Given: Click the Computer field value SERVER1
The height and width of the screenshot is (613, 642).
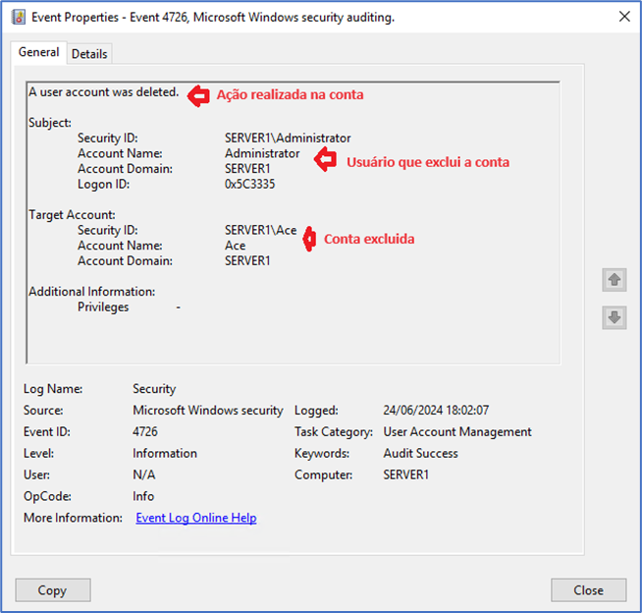Looking at the screenshot, I should pyautogui.click(x=408, y=475).
